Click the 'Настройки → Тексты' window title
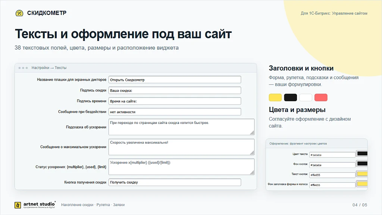The image size is (382, 215). tap(49, 68)
